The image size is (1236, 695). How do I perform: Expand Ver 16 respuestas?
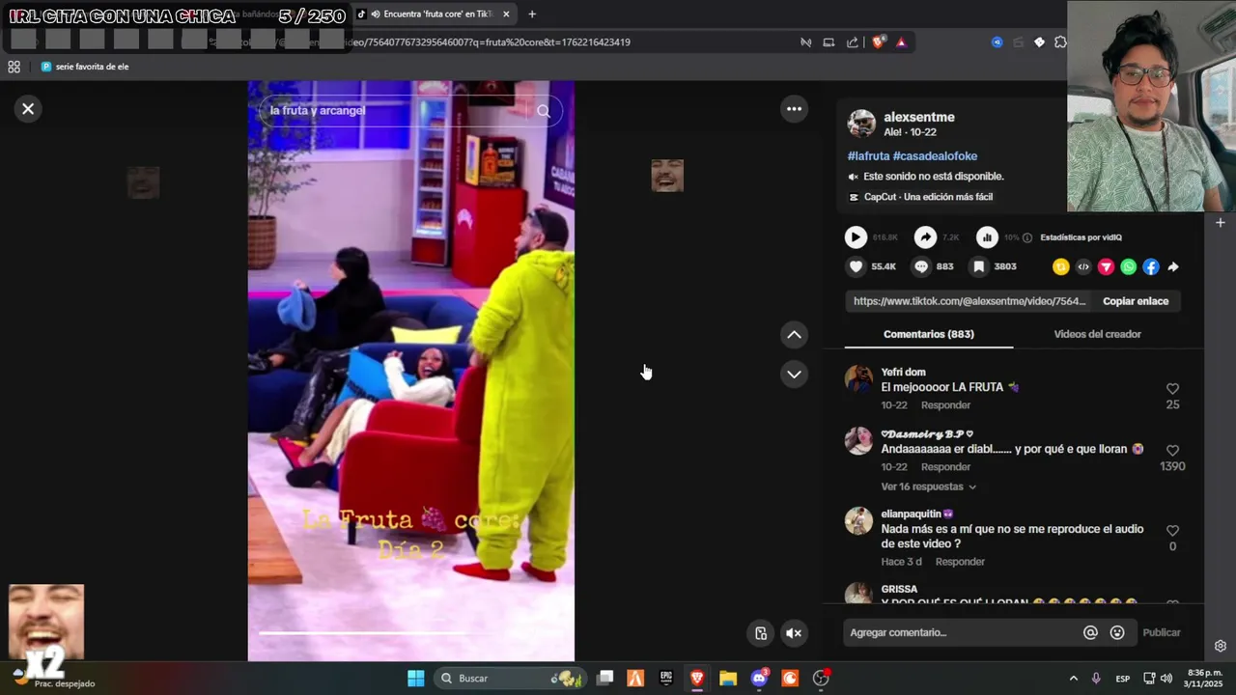[928, 486]
